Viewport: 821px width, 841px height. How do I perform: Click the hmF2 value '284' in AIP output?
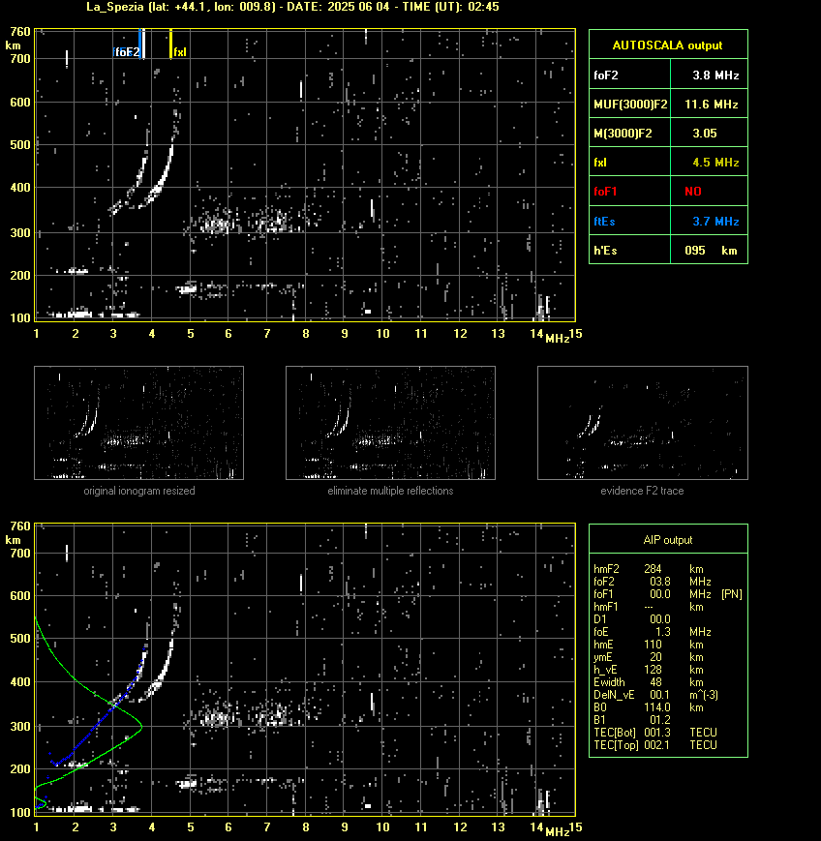pyautogui.click(x=653, y=568)
